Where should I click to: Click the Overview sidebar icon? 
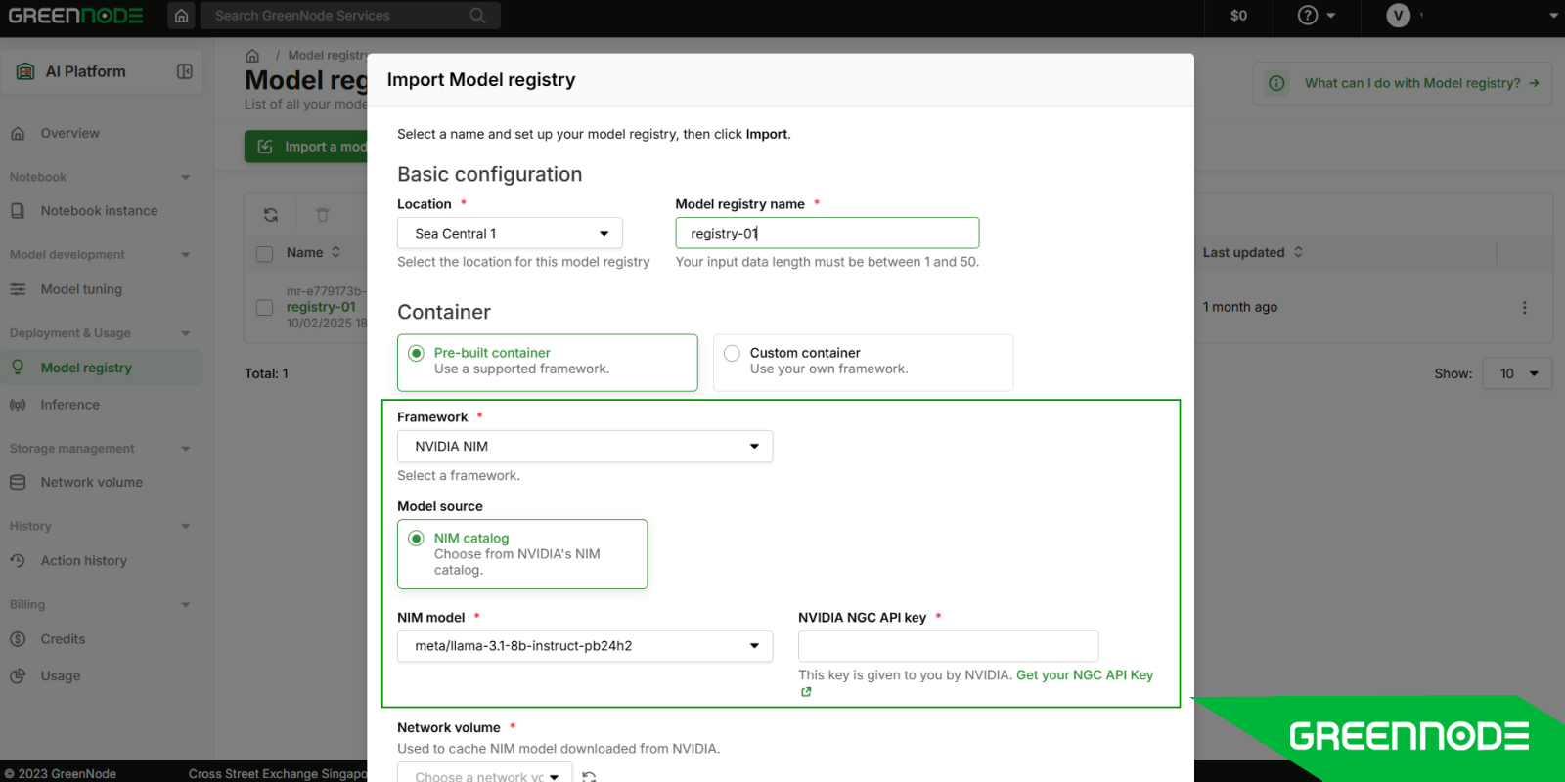18,134
